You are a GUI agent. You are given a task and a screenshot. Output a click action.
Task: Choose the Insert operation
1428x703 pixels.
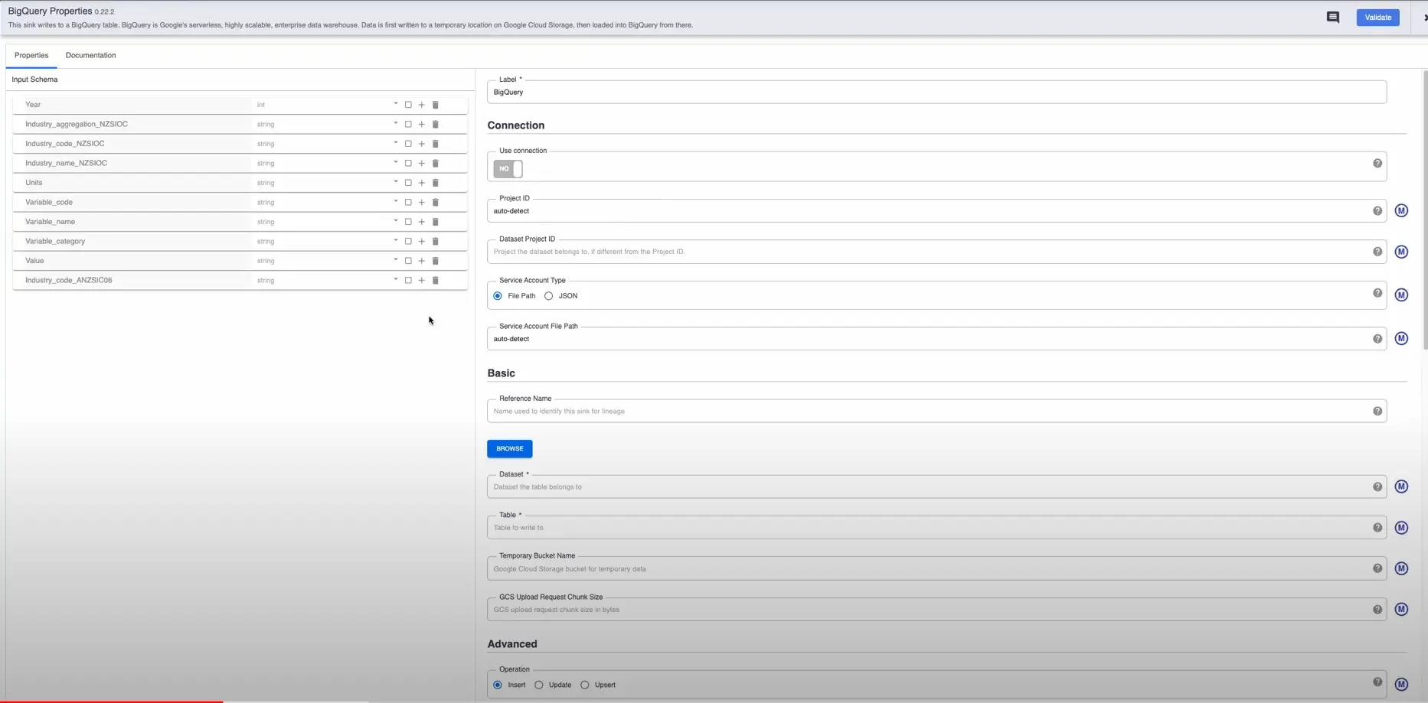tap(498, 685)
